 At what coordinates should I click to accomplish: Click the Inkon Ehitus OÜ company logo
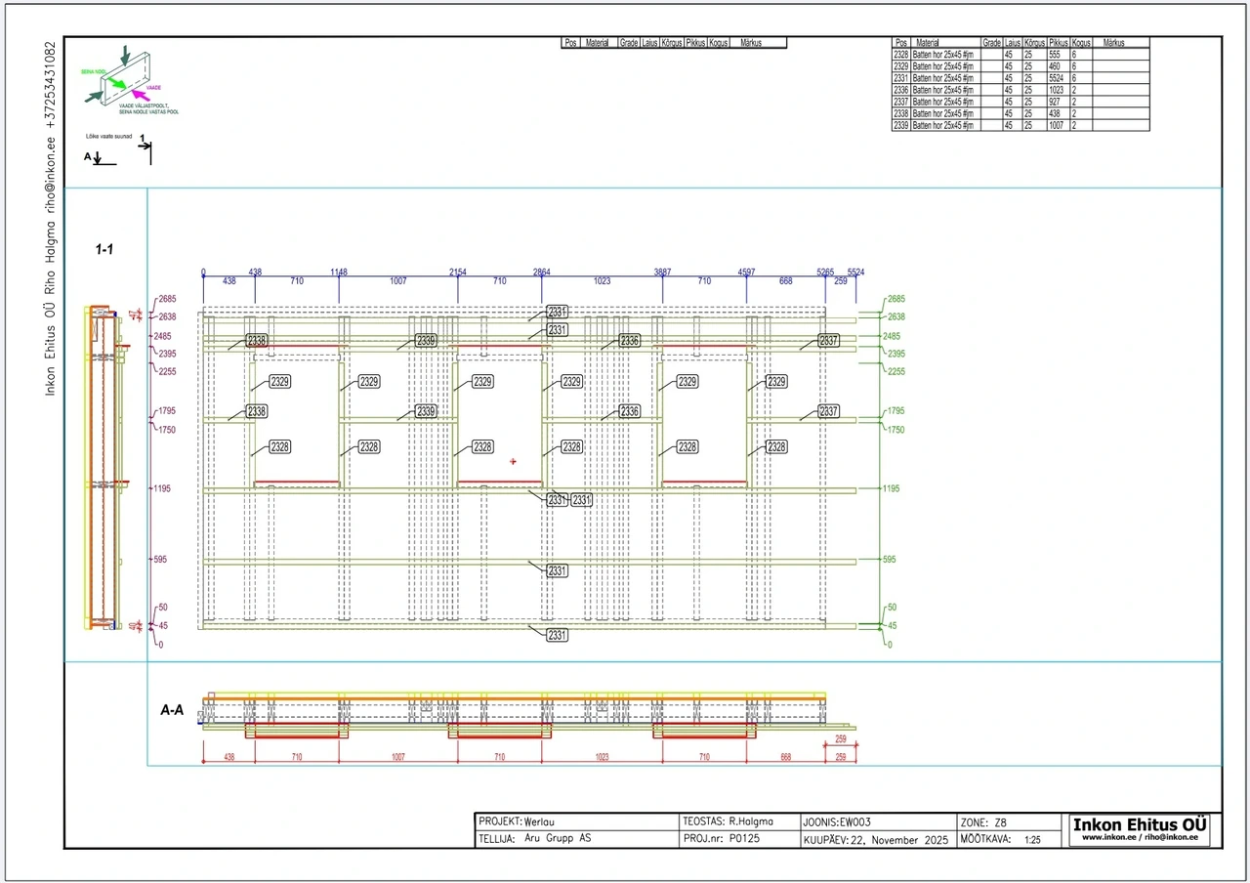point(1140,824)
